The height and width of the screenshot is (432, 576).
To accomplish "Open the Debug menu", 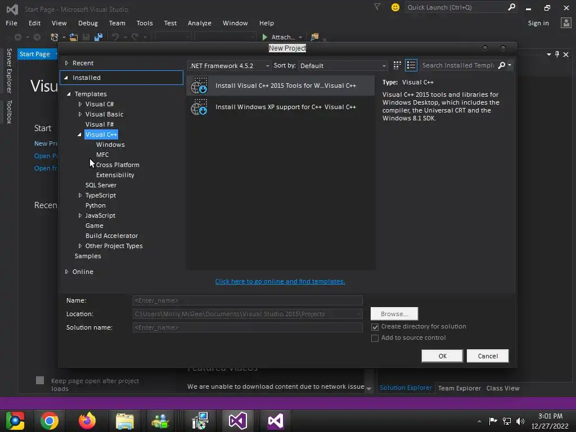I will coord(88,22).
